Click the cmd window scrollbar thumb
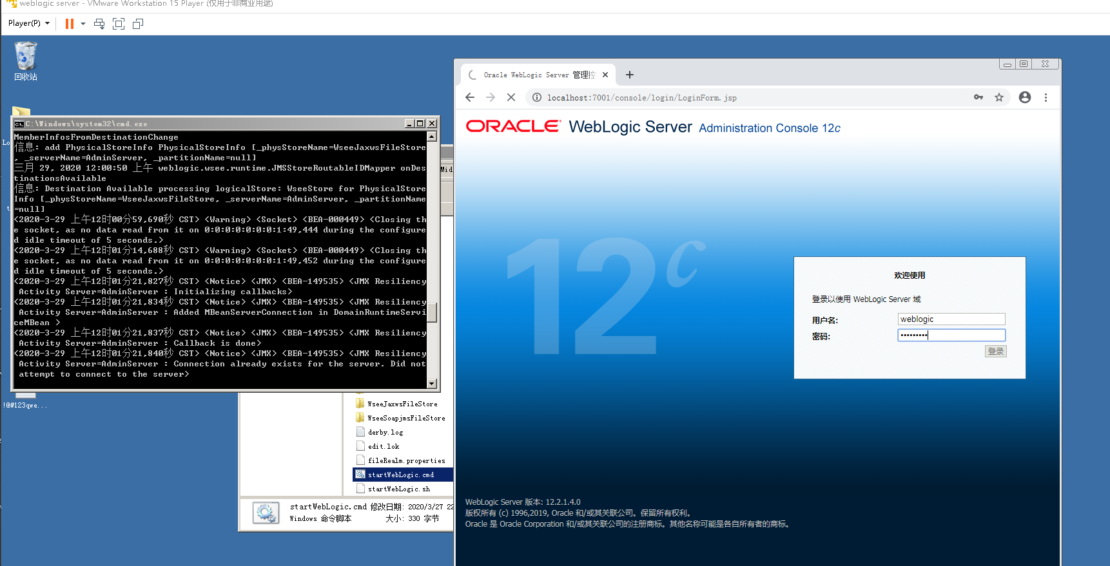This screenshot has width=1110, height=566. [x=432, y=312]
